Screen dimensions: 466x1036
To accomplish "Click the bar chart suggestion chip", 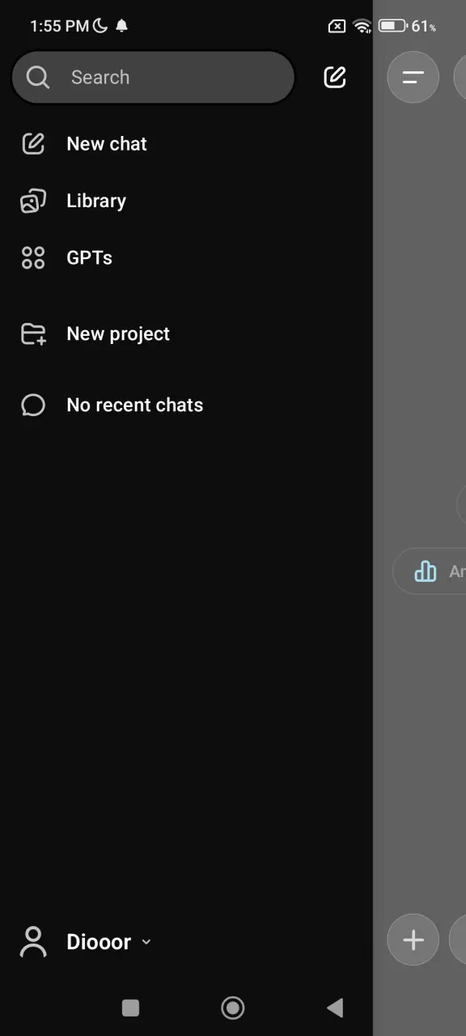I will [x=430, y=571].
